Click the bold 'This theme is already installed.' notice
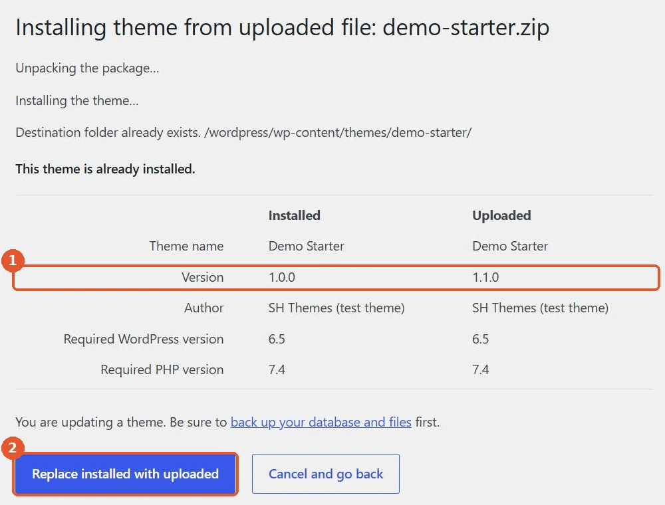Image resolution: width=665 pixels, height=505 pixels. [x=105, y=169]
